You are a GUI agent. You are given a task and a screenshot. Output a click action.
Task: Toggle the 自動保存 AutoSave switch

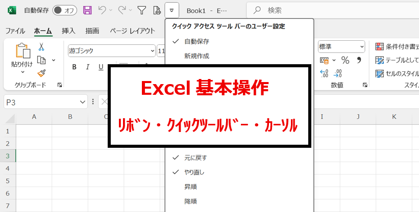64,10
